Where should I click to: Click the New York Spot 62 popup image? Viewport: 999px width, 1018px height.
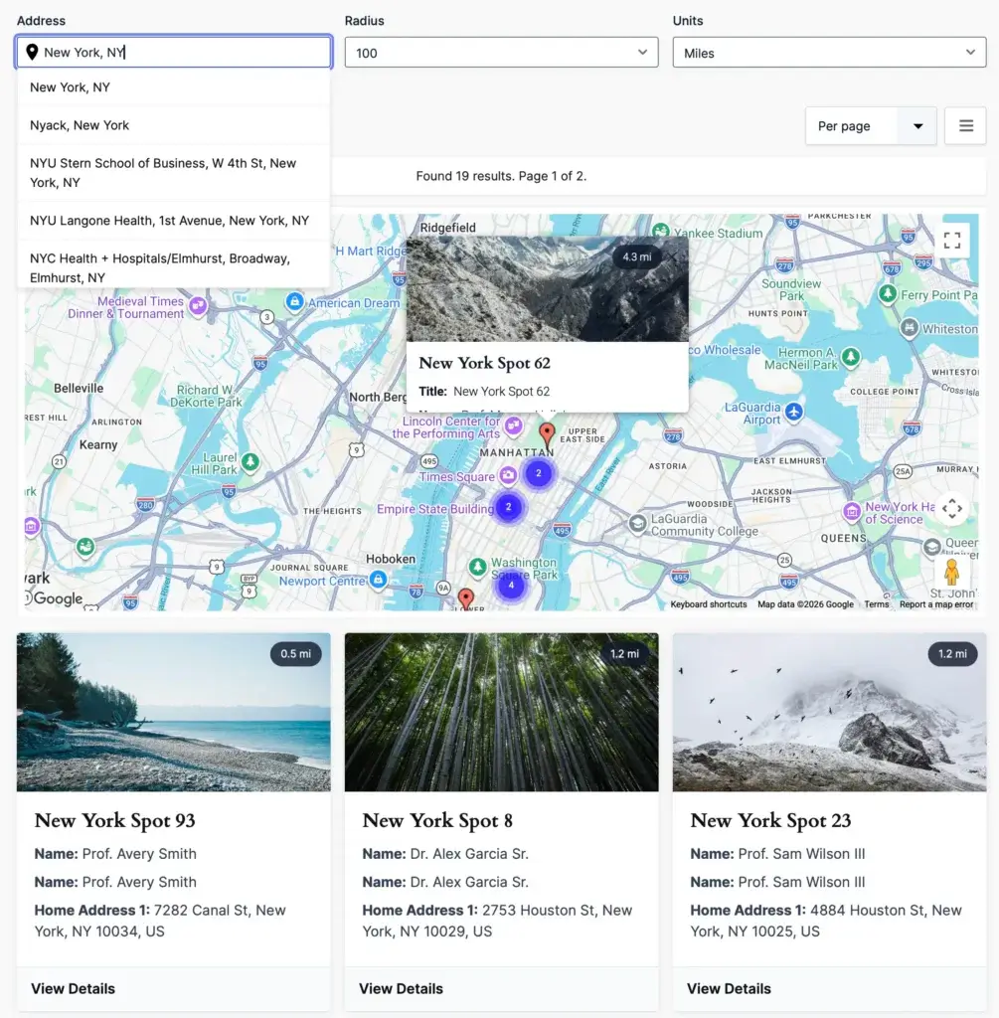(547, 289)
